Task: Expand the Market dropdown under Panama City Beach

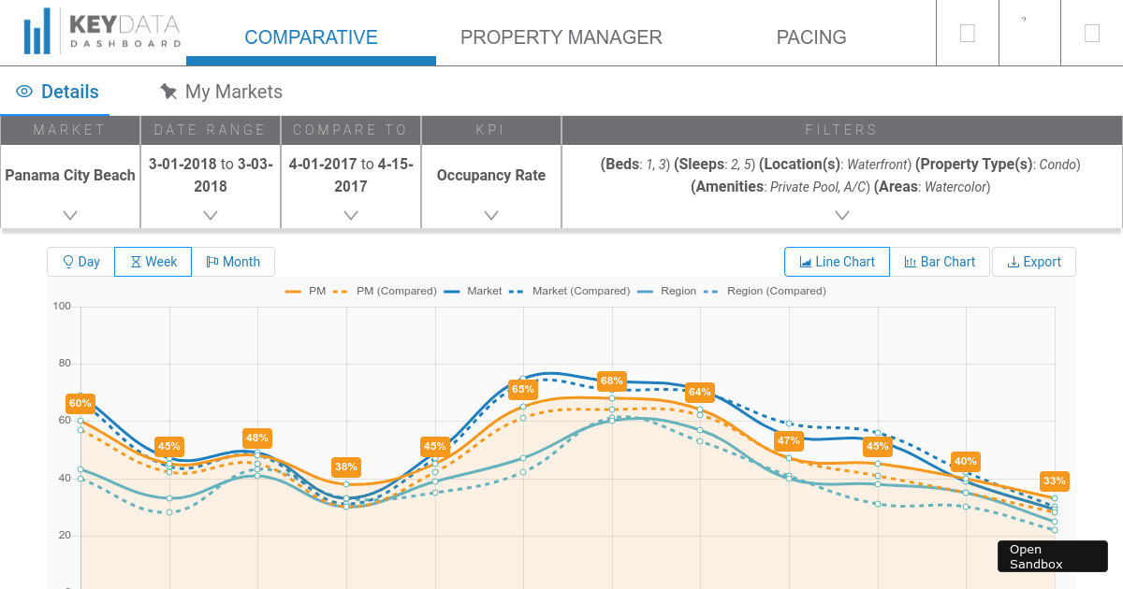Action: click(x=70, y=215)
